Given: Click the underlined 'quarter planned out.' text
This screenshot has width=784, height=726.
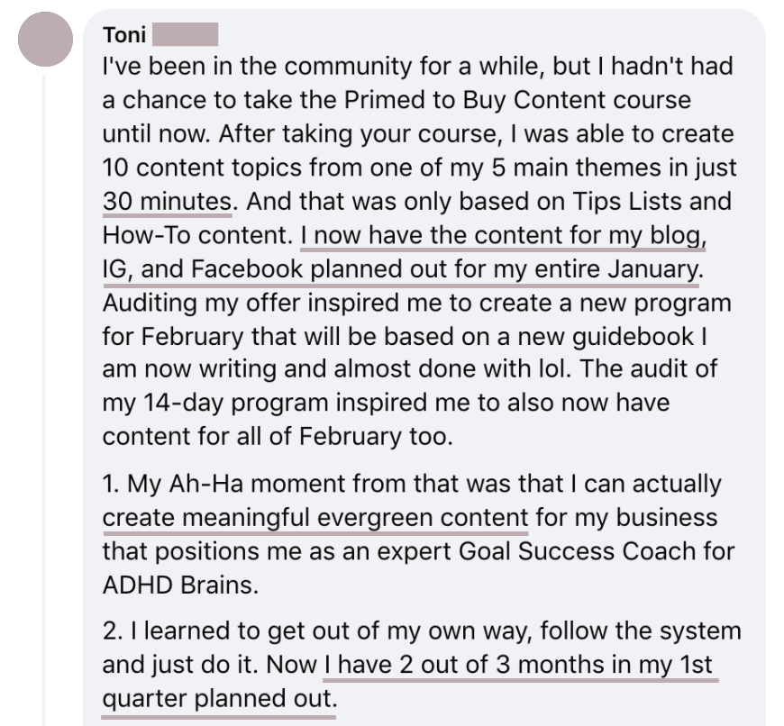Looking at the screenshot, I should 218,699.
